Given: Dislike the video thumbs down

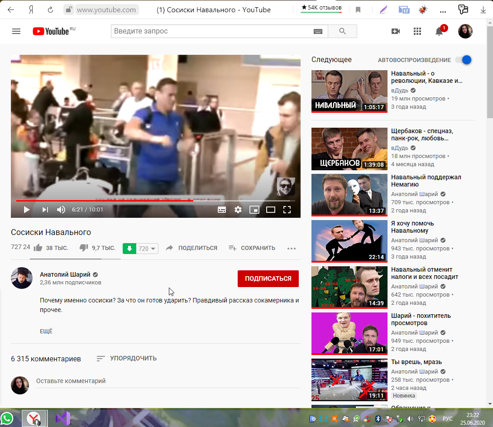Looking at the screenshot, I should [x=84, y=248].
